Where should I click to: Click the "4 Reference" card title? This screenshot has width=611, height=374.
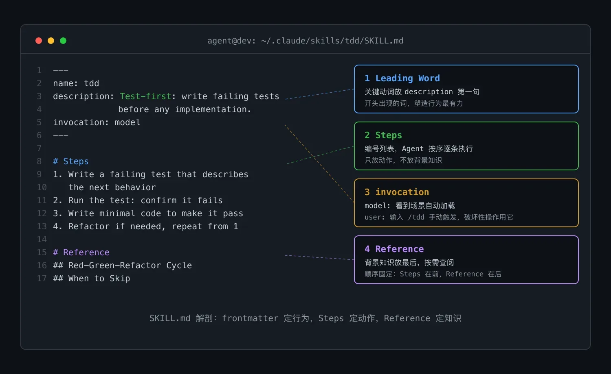394,249
